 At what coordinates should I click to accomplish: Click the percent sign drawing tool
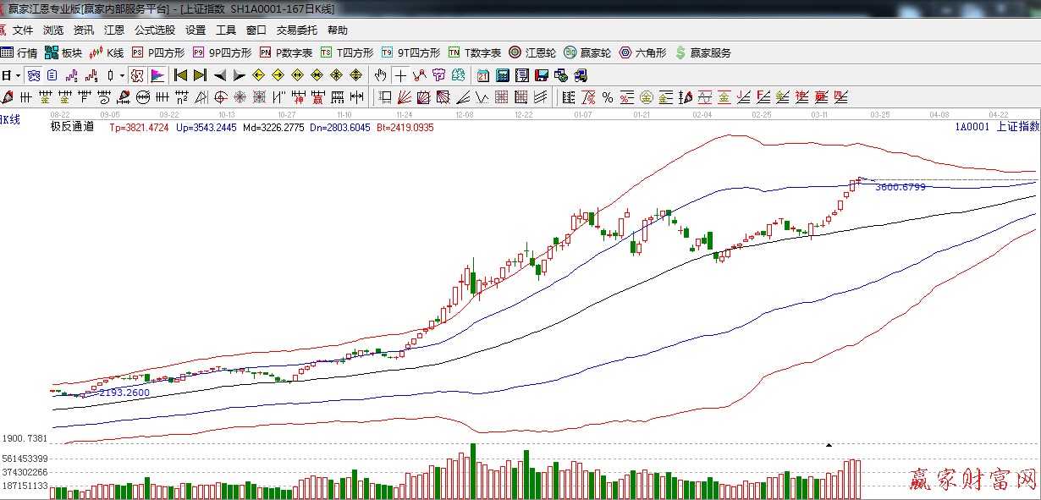(607, 97)
